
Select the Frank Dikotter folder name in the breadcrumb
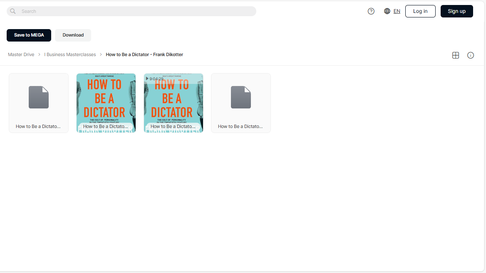coord(144,54)
